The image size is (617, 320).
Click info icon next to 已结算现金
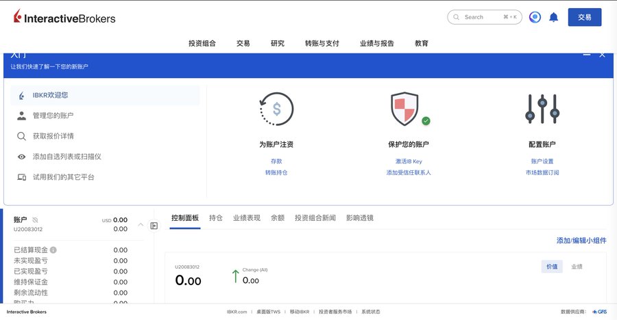point(53,250)
